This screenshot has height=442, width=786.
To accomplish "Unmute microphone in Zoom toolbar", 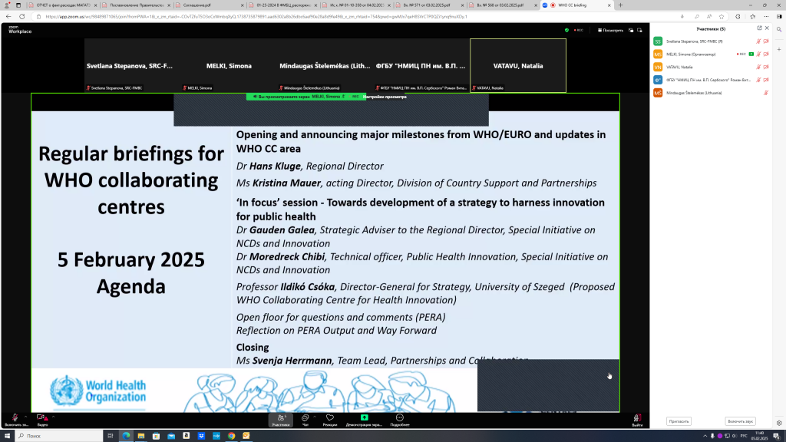I will (13, 418).
